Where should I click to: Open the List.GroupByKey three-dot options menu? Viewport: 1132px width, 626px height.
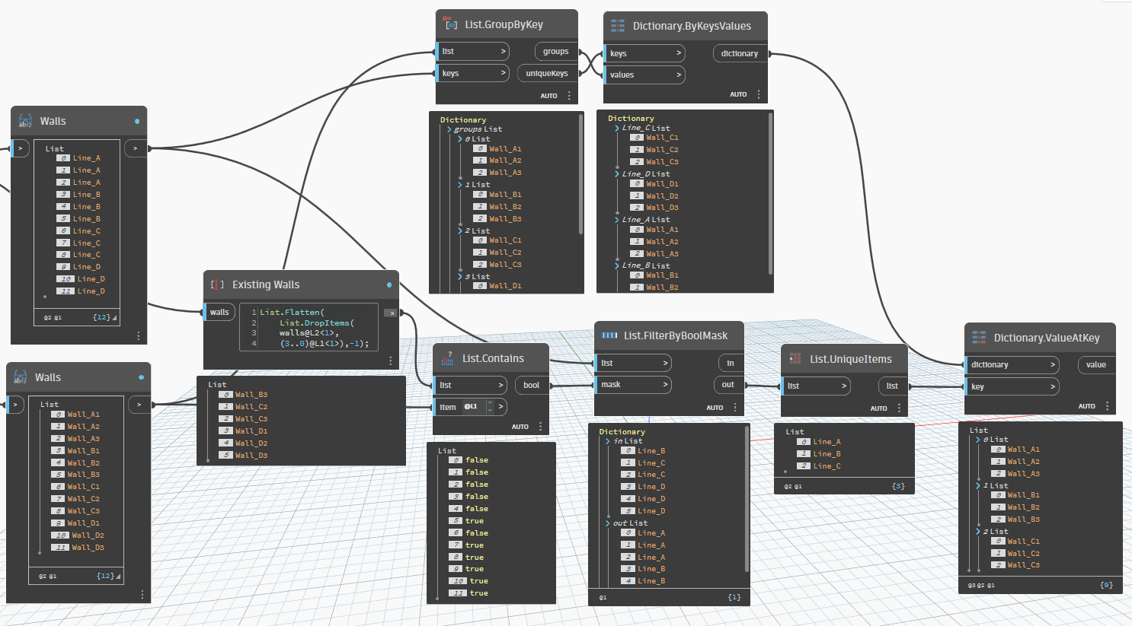(x=568, y=95)
